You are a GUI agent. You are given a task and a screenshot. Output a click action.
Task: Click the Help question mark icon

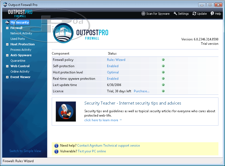212,14
